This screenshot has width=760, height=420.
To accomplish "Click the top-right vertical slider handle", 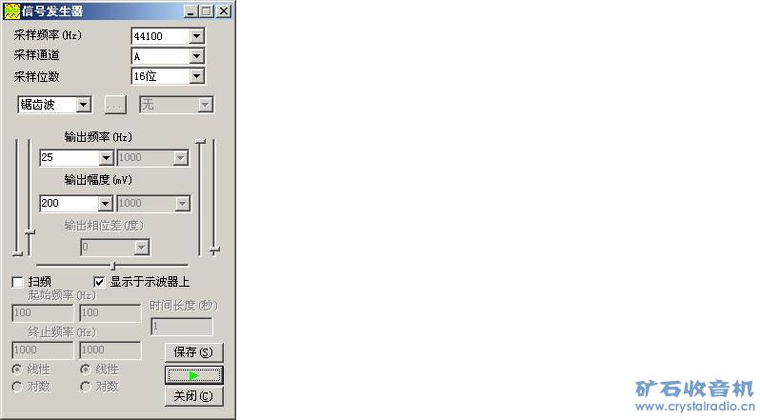I will pos(200,142).
